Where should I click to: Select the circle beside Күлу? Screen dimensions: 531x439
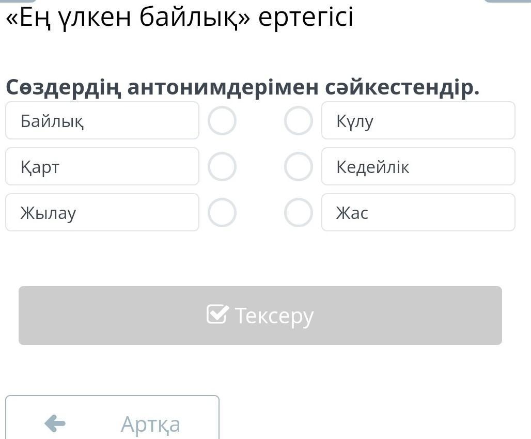point(299,121)
